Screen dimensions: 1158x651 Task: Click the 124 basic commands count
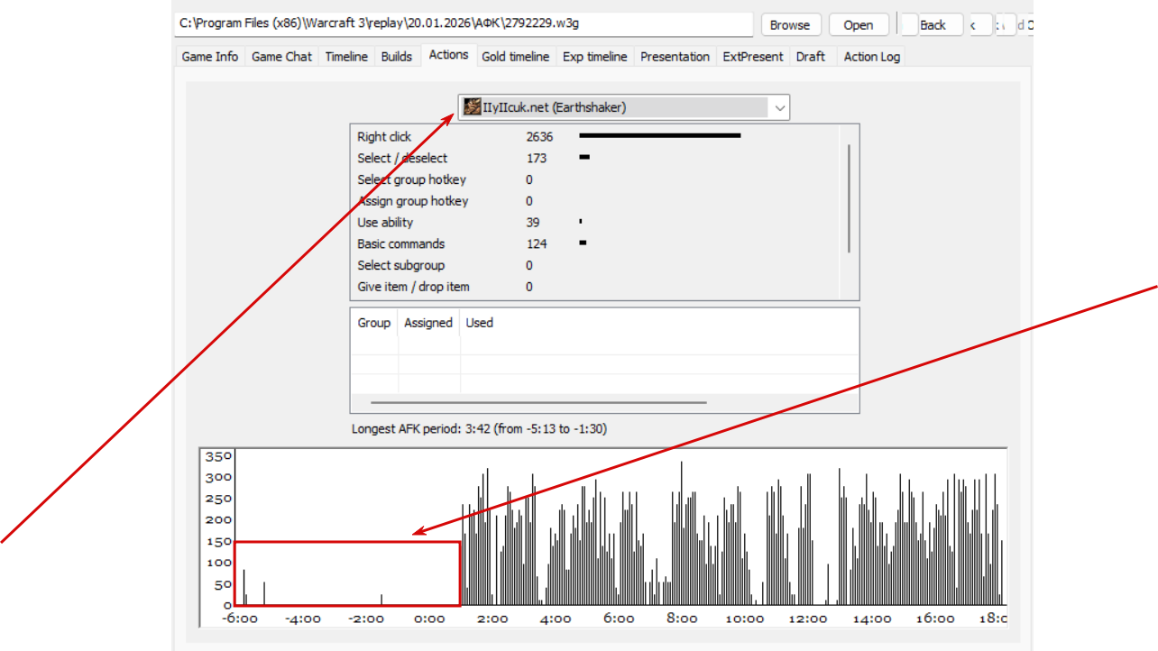tap(536, 243)
